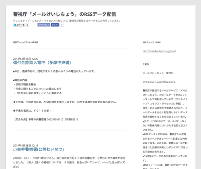This screenshot has height=169, width=201.
Task: Click the date 2014年4月28日 12:20
Action: [26, 59]
